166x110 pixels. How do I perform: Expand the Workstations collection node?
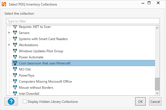(x=9, y=45)
